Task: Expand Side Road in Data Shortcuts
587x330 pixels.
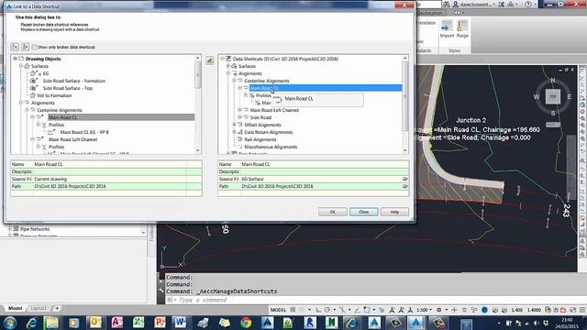Action: pyautogui.click(x=239, y=117)
